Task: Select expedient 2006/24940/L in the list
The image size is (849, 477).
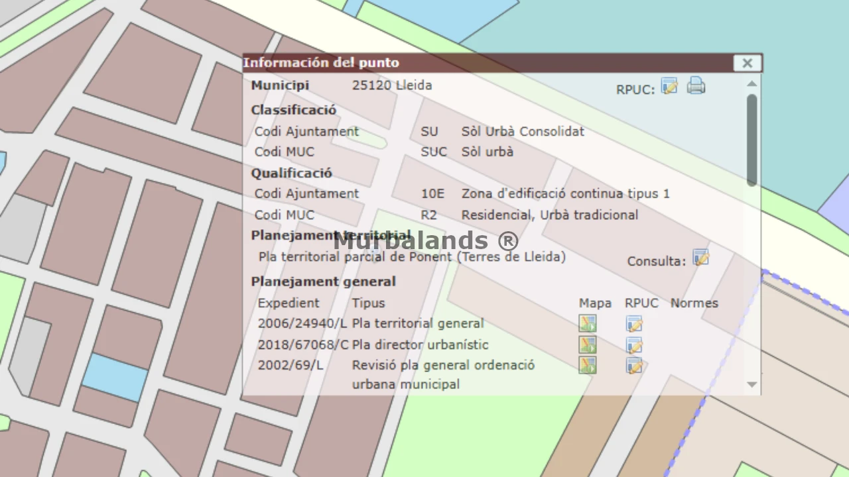Action: 302,323
